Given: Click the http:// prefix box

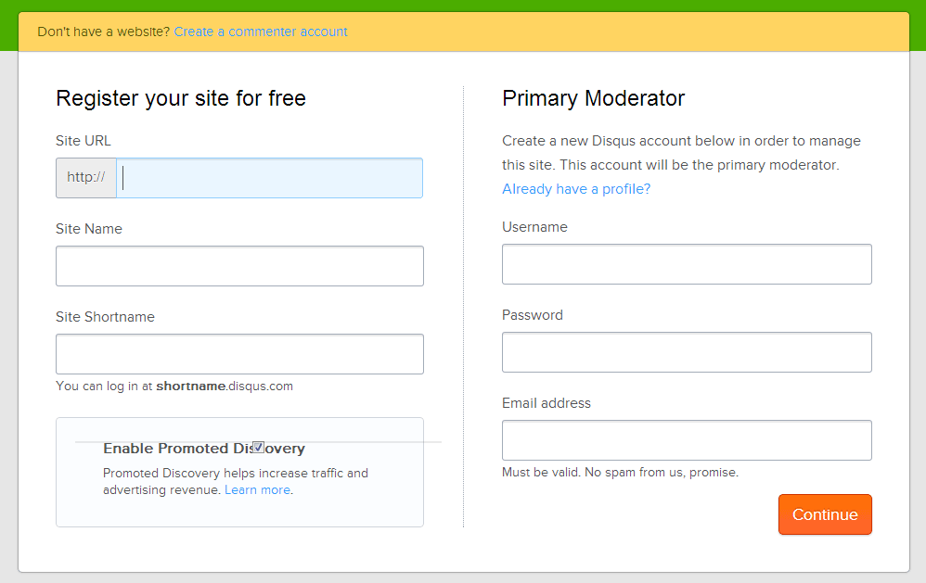Looking at the screenshot, I should [x=86, y=178].
